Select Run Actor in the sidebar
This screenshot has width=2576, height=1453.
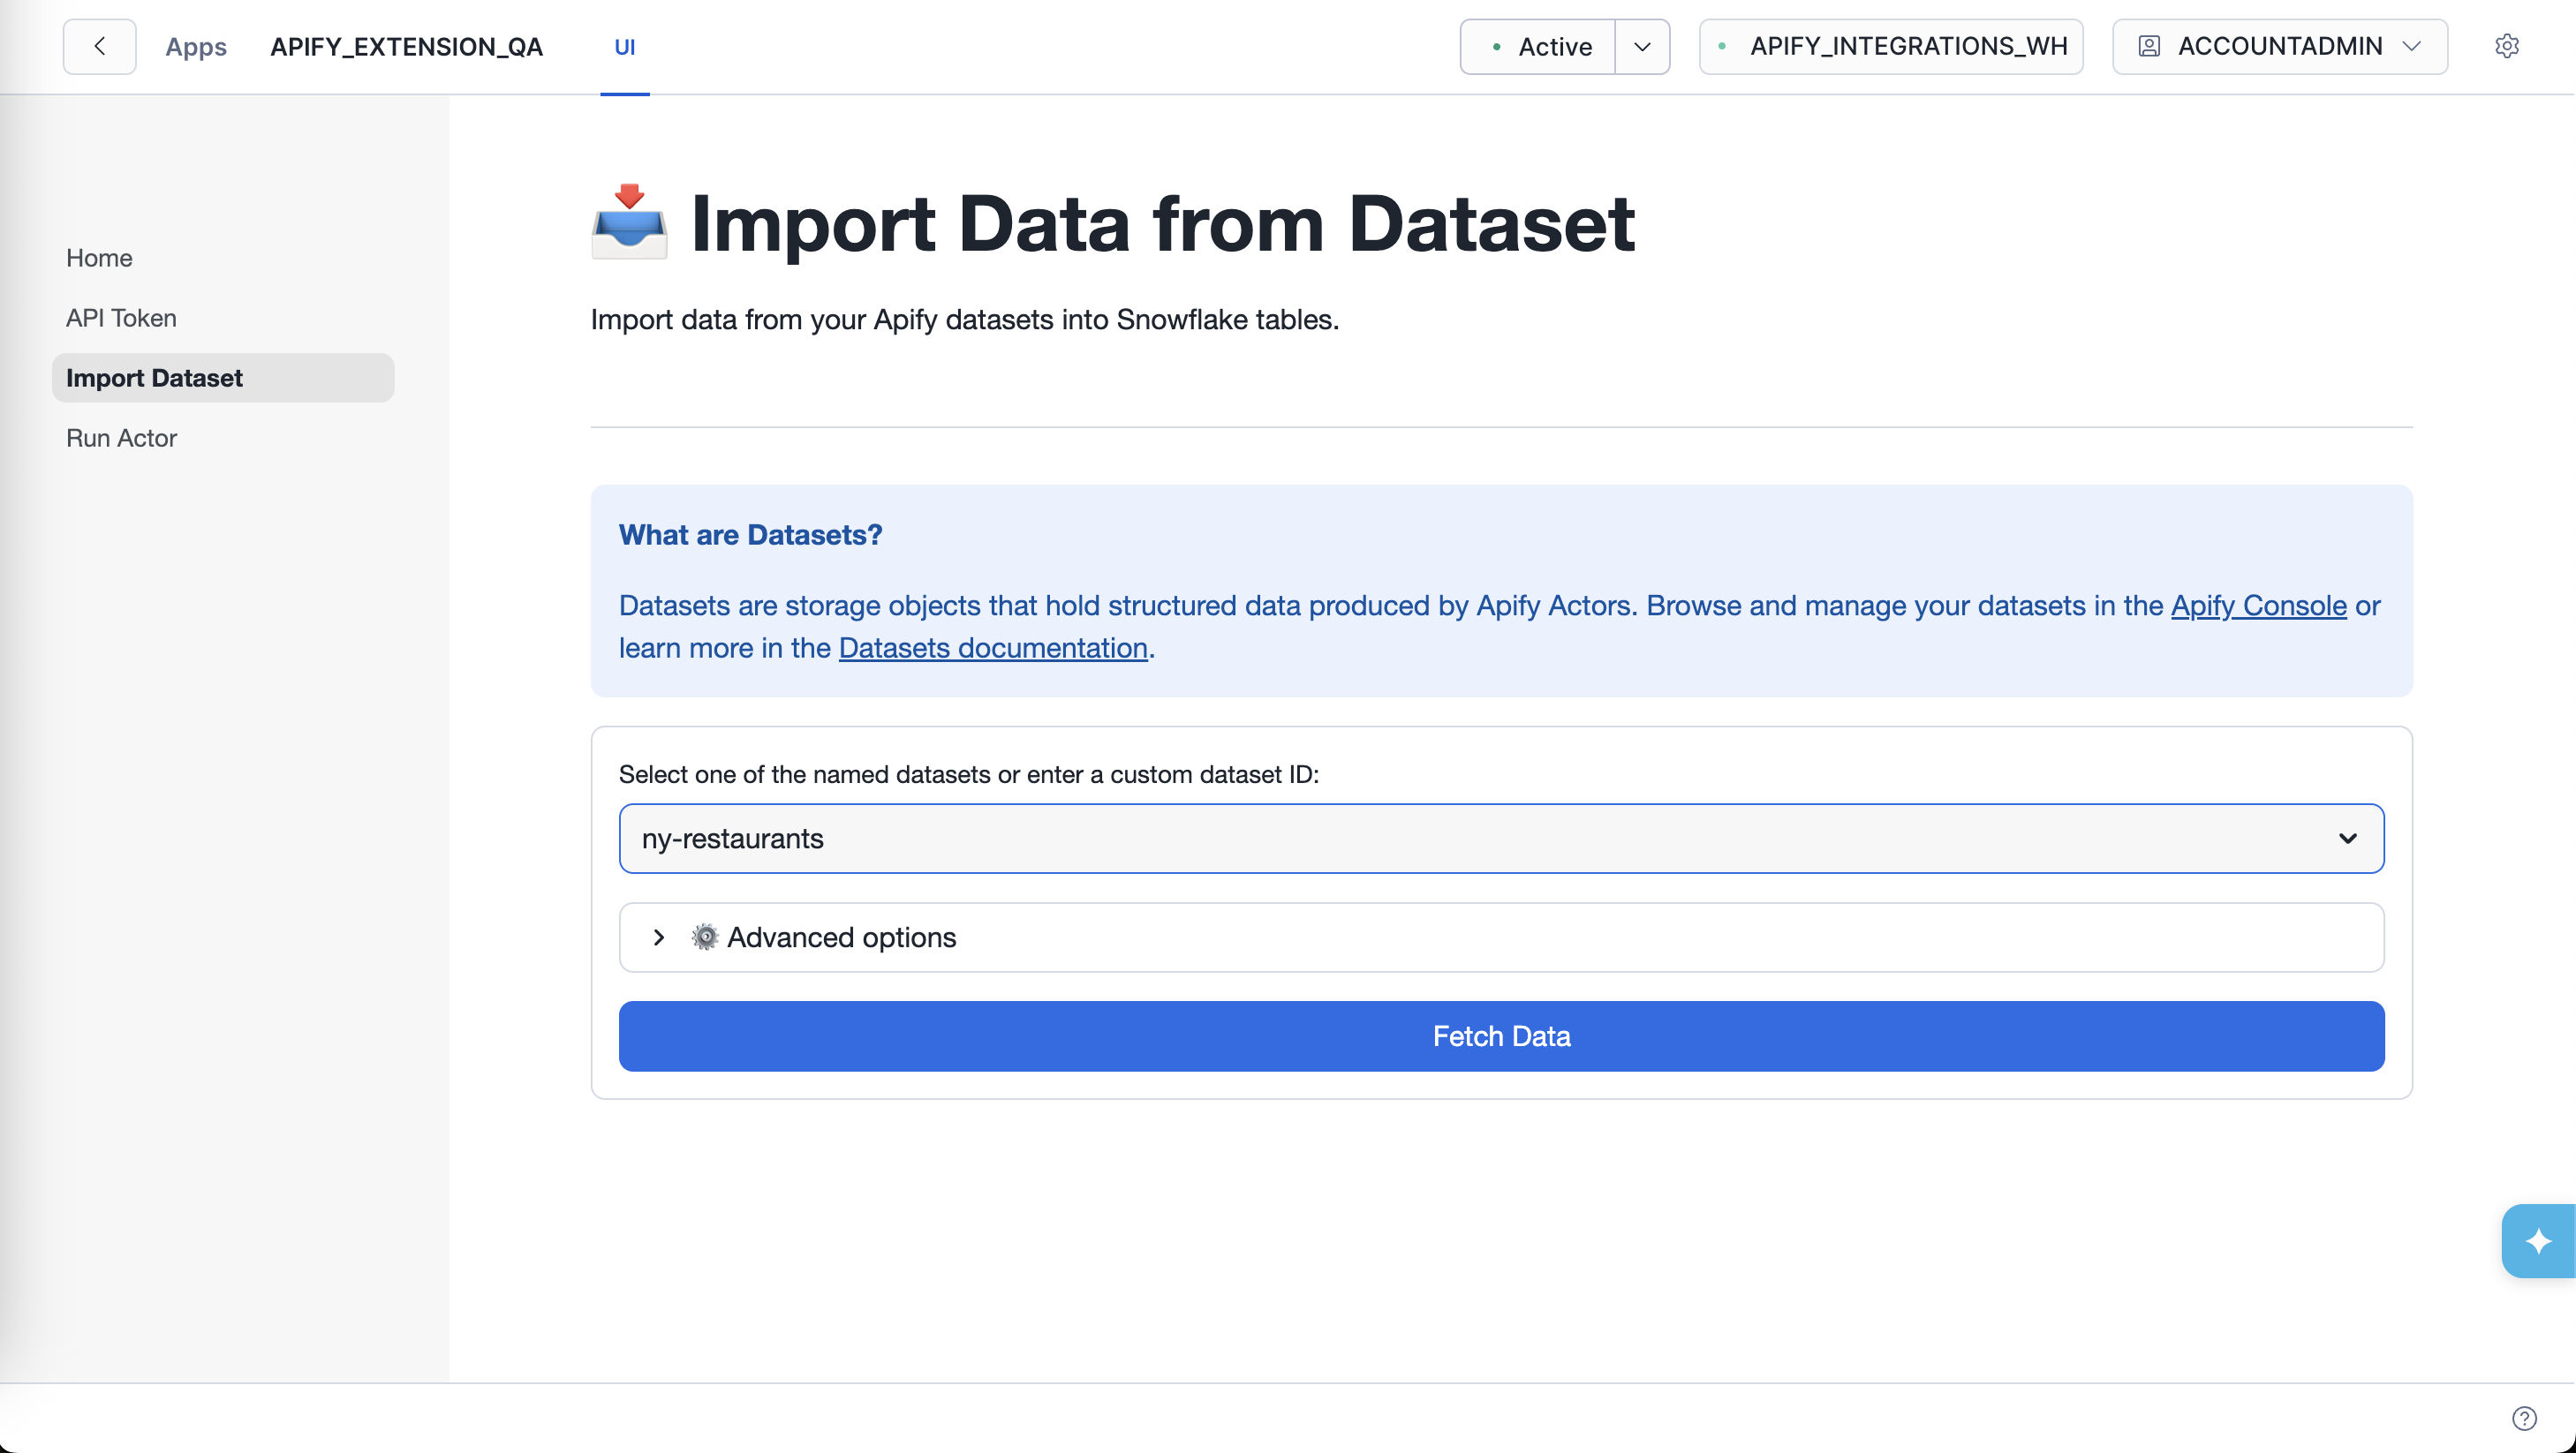point(120,438)
